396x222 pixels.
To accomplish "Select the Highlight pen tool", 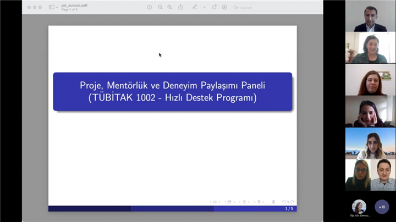I will (x=195, y=7).
